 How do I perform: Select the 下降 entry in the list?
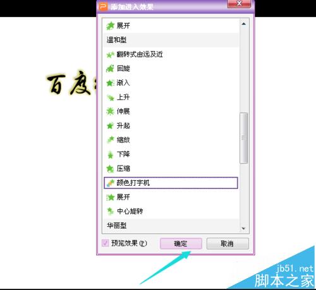(171, 154)
